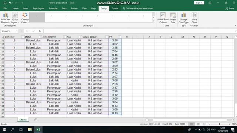
Task: Collapse the ribbon chevron
Action: [236, 26]
